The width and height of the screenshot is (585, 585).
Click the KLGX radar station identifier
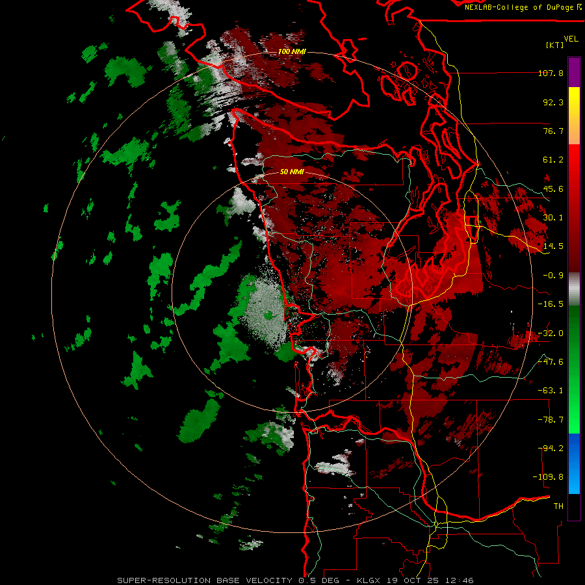pos(369,580)
